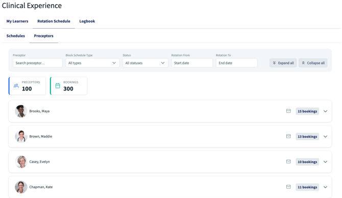Click the mail icon for Casey, Evelyn
342x198 pixels.
point(288,162)
